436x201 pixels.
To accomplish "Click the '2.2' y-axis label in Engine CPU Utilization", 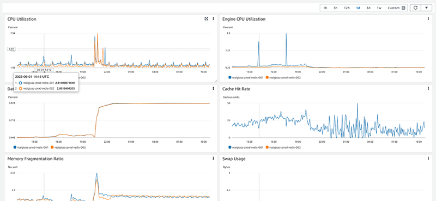I will click(x=228, y=33).
